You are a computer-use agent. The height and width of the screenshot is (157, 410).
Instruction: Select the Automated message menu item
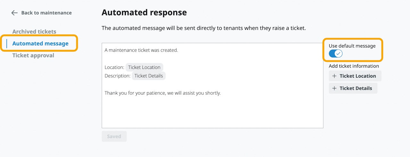[40, 43]
